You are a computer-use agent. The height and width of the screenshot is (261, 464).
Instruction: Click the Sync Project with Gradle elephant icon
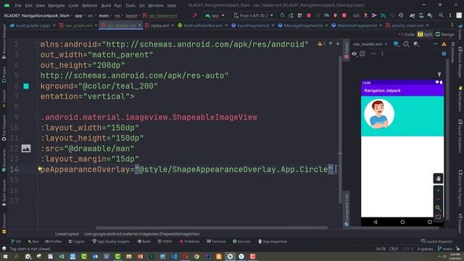(x=413, y=15)
